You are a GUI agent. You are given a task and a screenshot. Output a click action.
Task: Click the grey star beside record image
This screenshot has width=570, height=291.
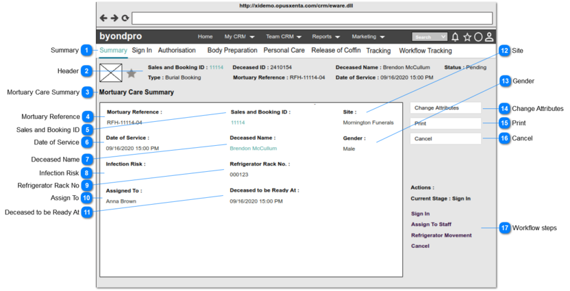(132, 73)
